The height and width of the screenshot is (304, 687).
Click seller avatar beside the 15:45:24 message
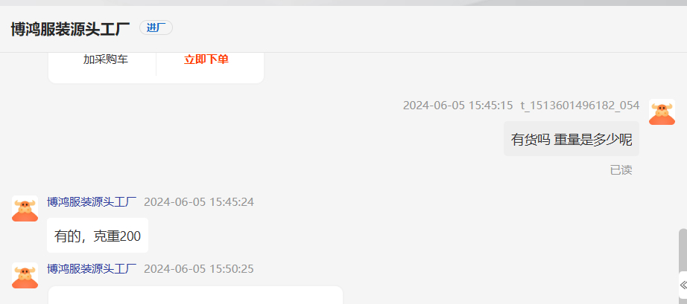(x=25, y=209)
